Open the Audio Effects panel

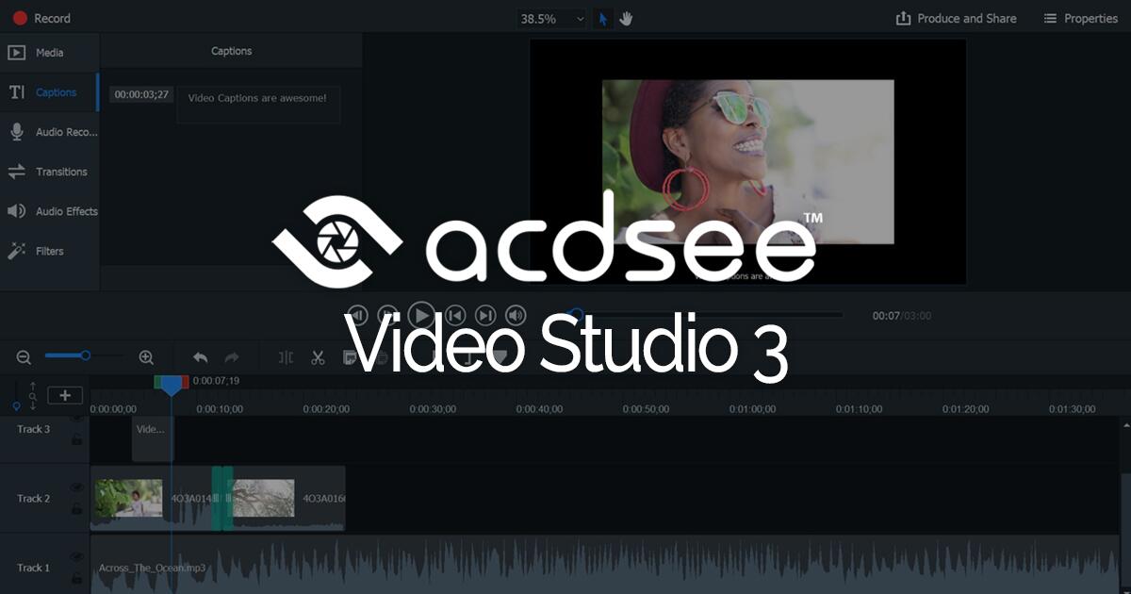click(49, 210)
